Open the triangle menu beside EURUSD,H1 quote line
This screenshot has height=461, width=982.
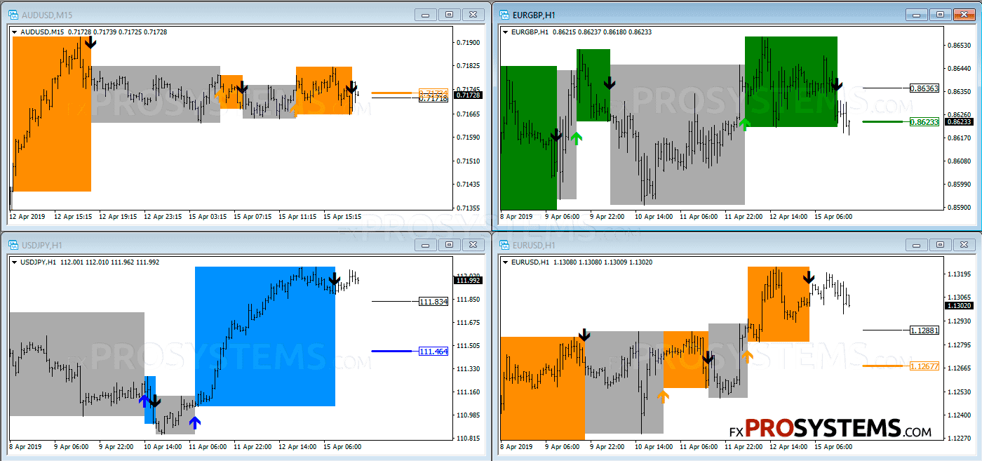[506, 262]
